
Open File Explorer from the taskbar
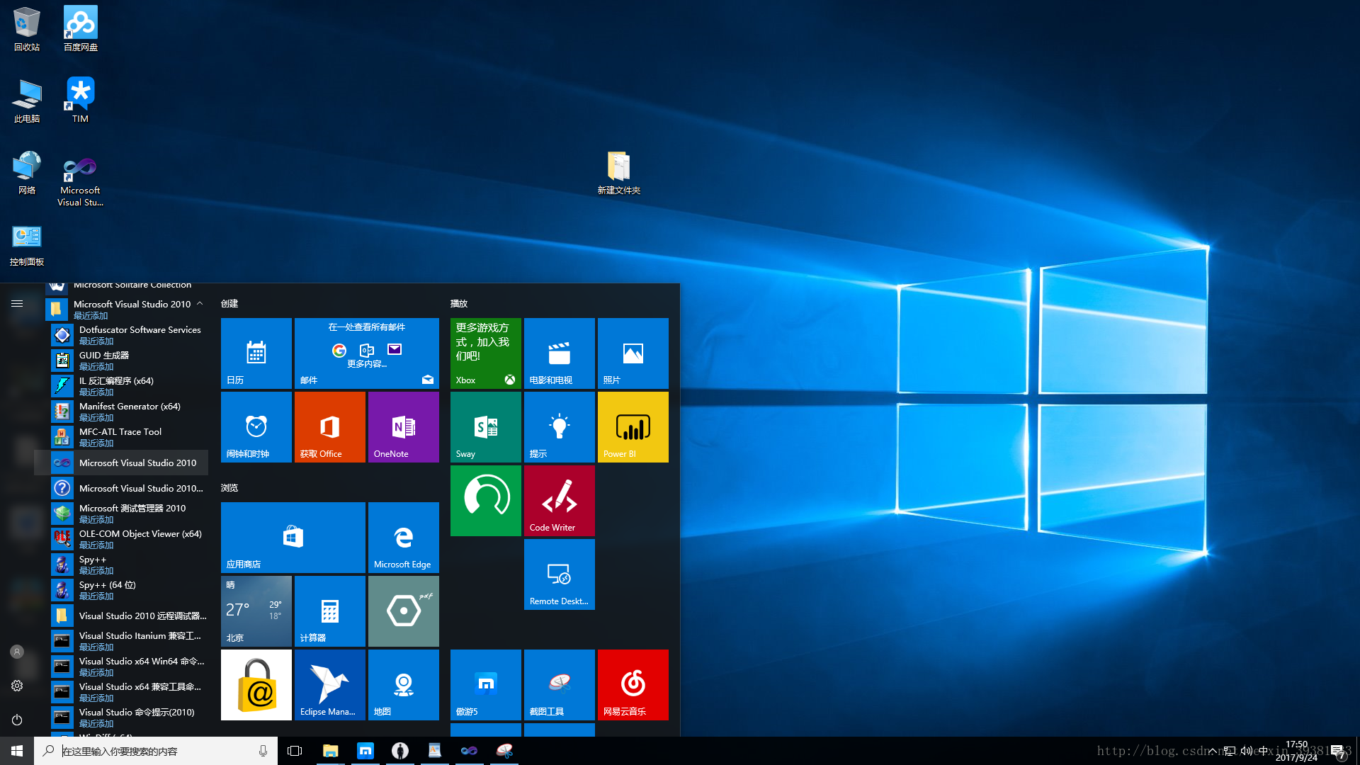coord(330,751)
